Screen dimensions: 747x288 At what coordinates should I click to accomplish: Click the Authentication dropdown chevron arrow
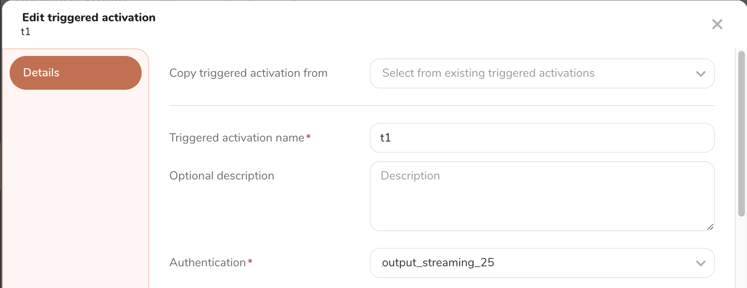click(701, 263)
